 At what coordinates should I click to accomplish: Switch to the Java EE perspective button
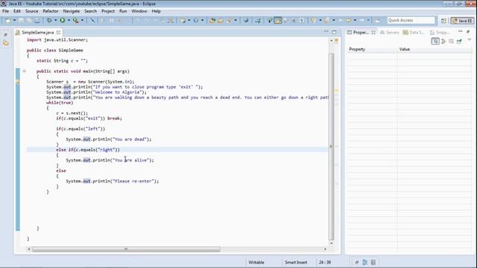(x=462, y=21)
